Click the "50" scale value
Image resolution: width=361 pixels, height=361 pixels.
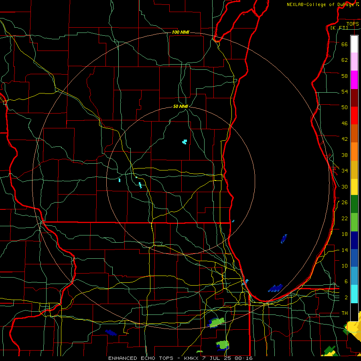click(345, 107)
